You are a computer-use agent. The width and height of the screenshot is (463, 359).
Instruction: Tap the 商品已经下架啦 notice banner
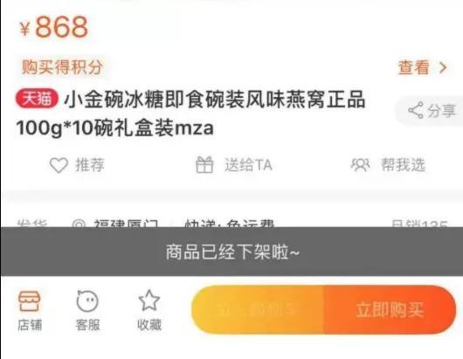(x=231, y=252)
